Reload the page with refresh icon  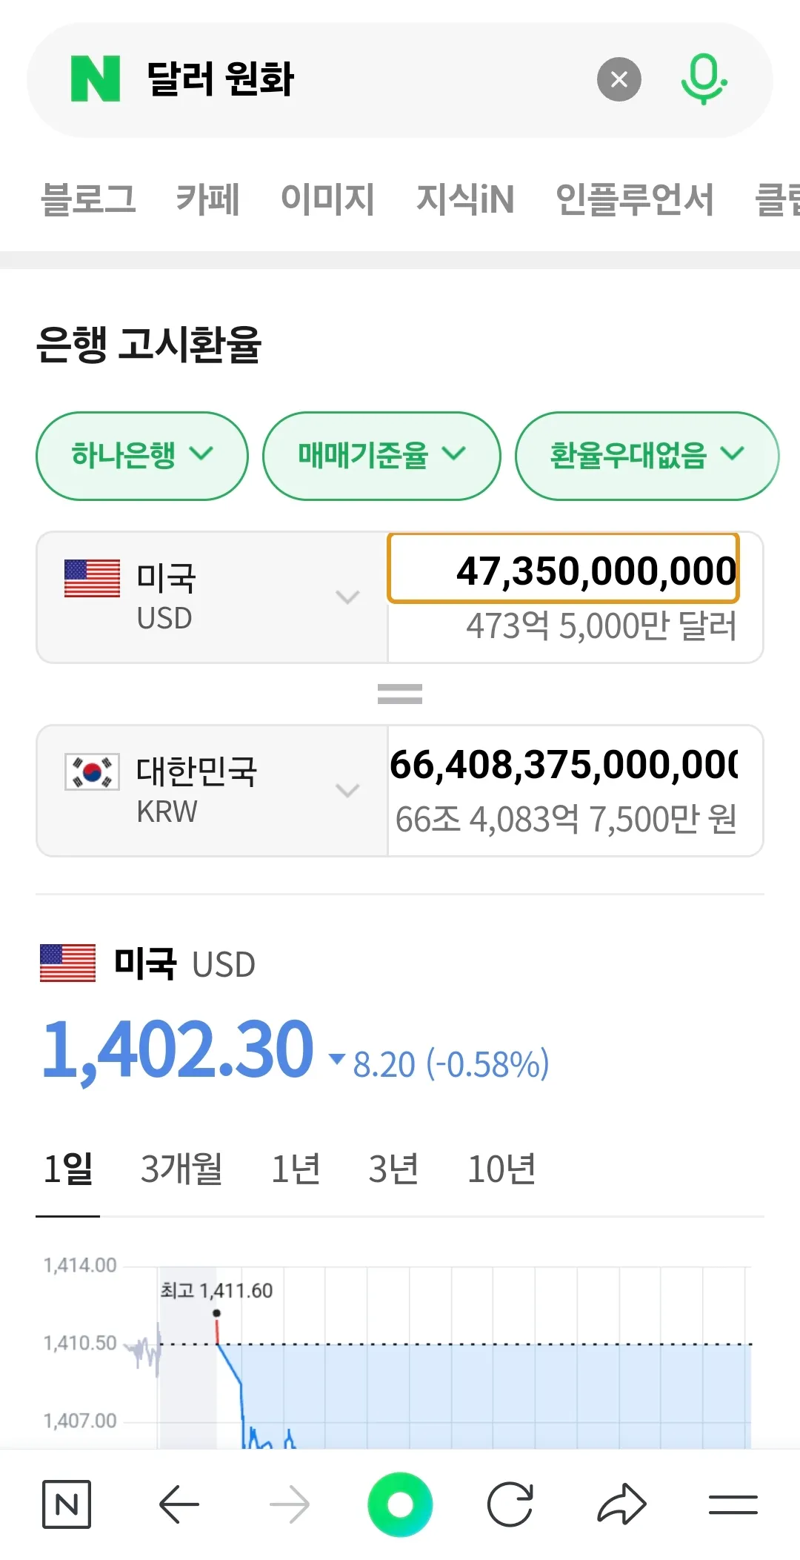[x=510, y=1504]
